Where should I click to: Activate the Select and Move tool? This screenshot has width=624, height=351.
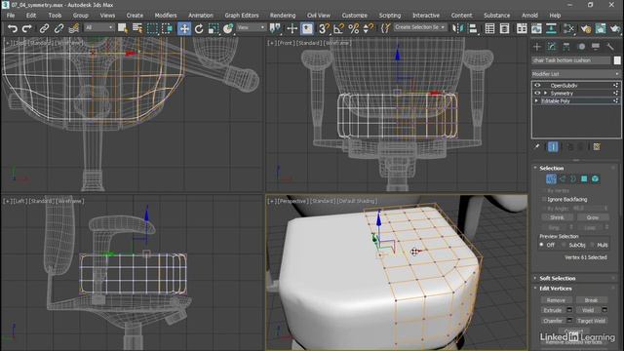(184, 28)
